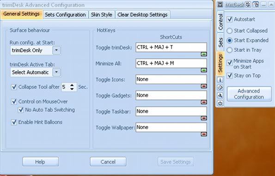Toggle Minimize Apps on Start checkbox

[230, 62]
